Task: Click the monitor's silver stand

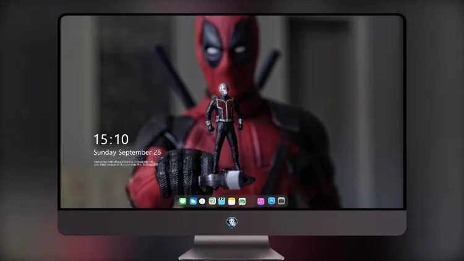Action: tap(231, 247)
